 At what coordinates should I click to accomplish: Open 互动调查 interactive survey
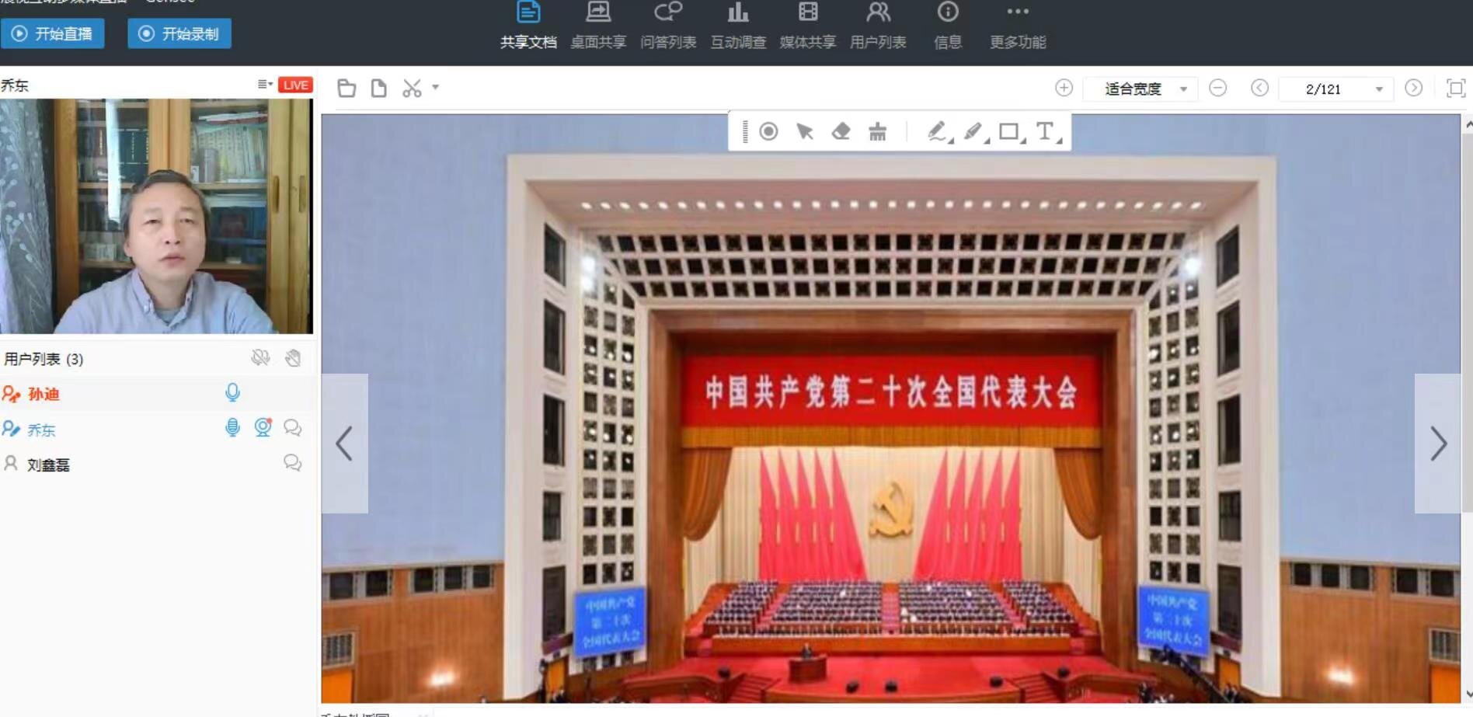(738, 26)
